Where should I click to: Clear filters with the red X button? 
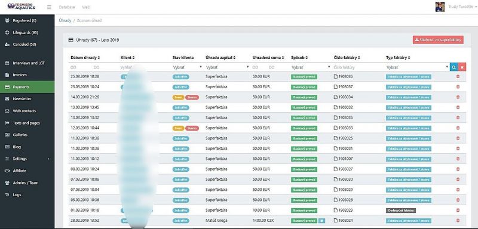462,67
